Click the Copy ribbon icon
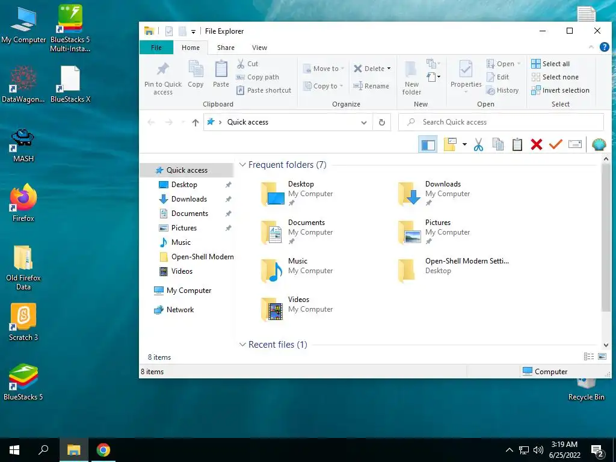 [196, 74]
